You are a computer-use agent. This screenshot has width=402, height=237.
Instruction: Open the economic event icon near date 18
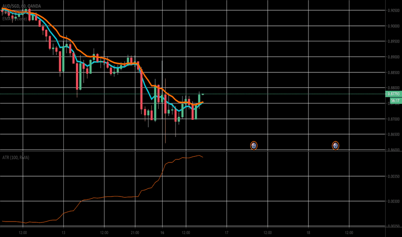(x=335, y=146)
